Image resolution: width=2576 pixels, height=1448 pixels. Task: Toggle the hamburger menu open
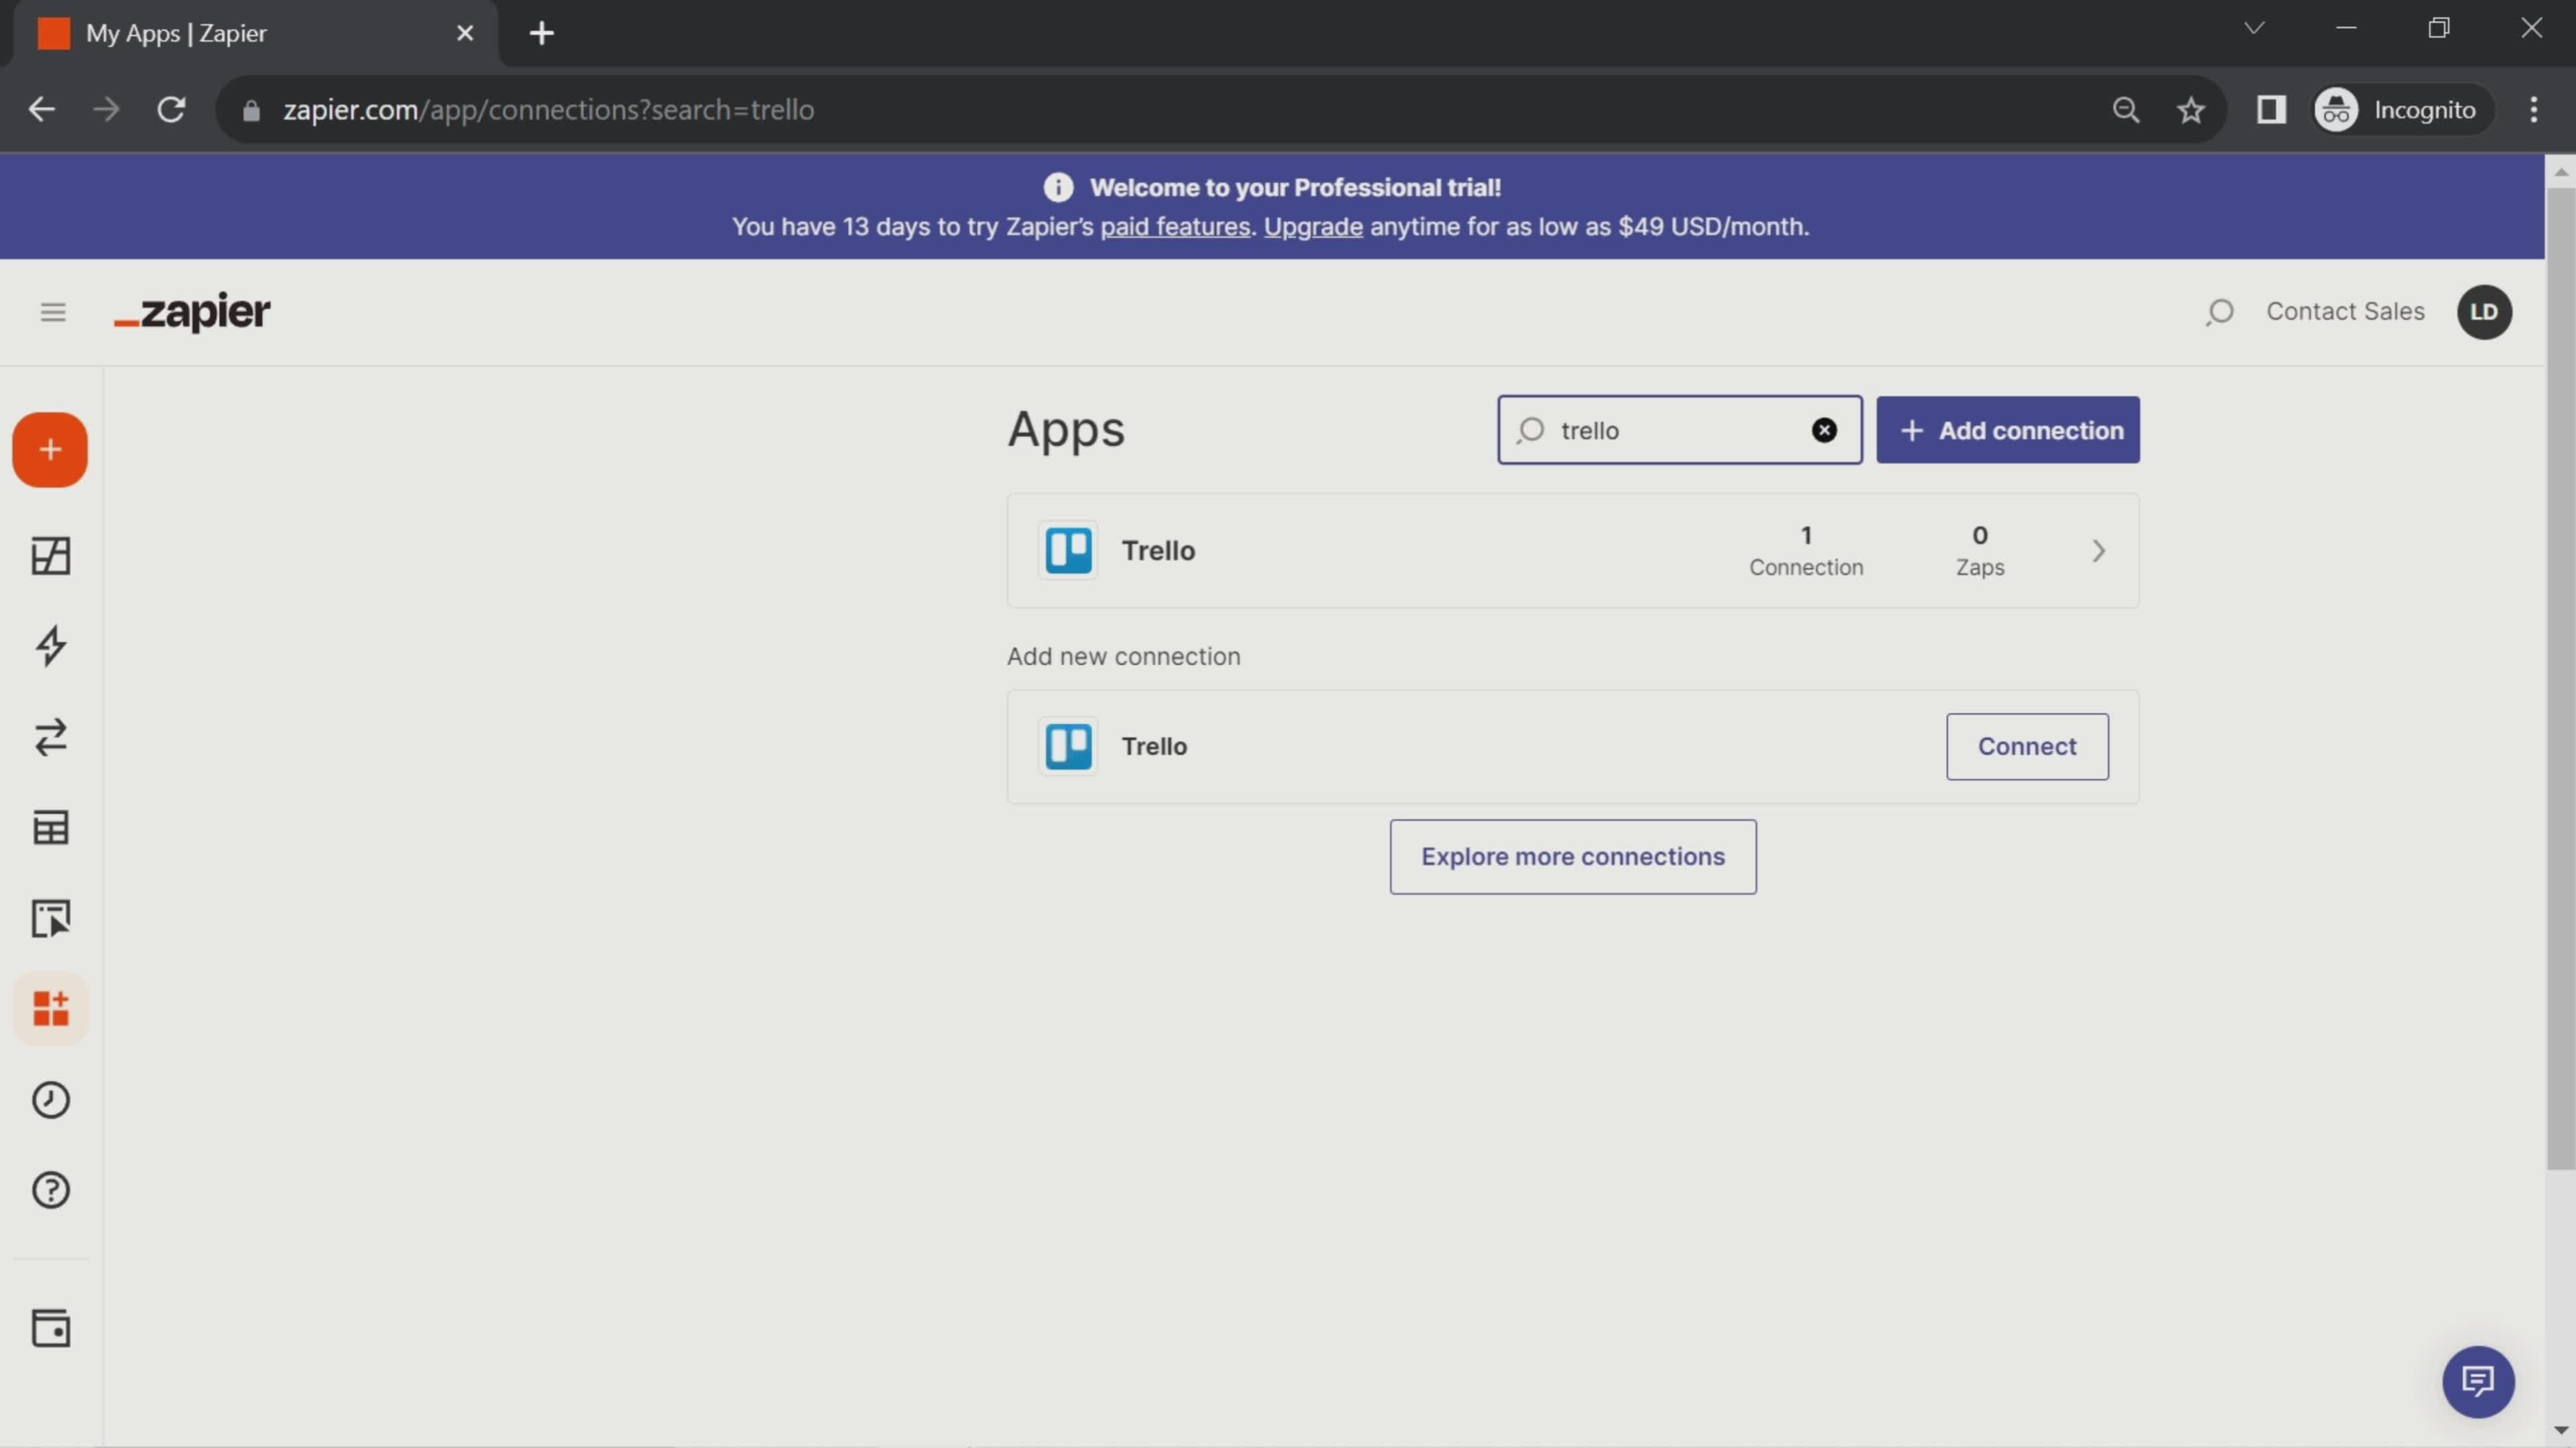(x=53, y=311)
